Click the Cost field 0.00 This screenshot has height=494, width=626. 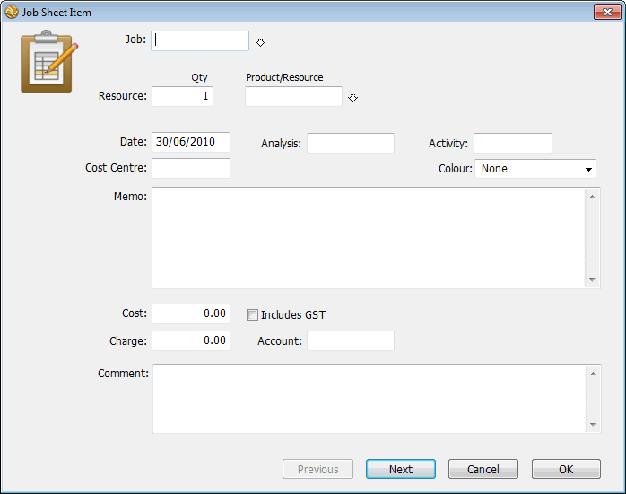coord(191,313)
